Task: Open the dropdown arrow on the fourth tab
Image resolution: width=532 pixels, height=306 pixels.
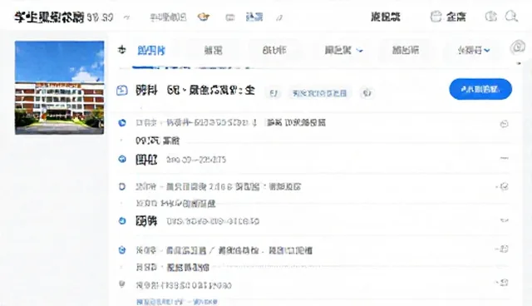Action: [360, 51]
